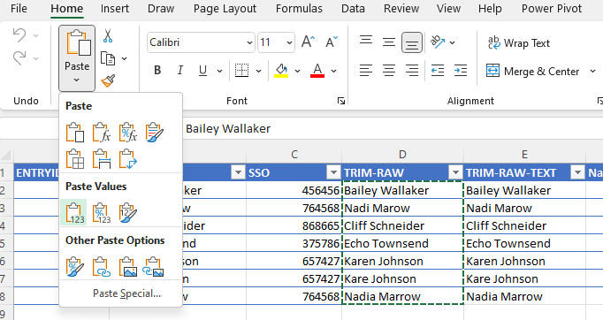Choose Transpose paste icon
This screenshot has width=603, height=320.
pyautogui.click(x=127, y=159)
